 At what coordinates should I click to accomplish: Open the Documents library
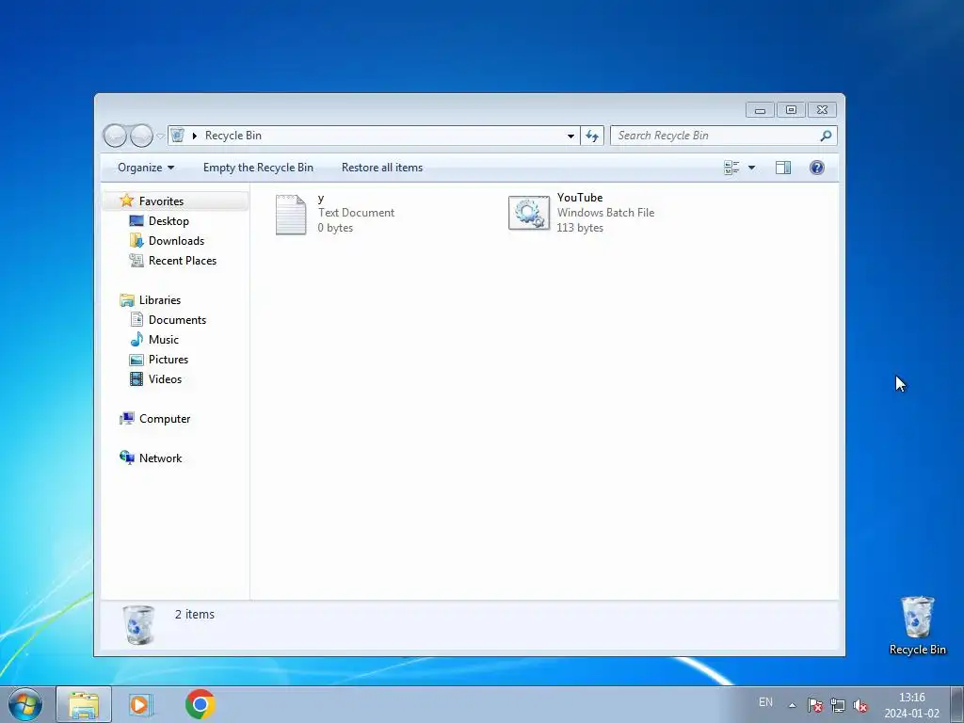pyautogui.click(x=177, y=320)
